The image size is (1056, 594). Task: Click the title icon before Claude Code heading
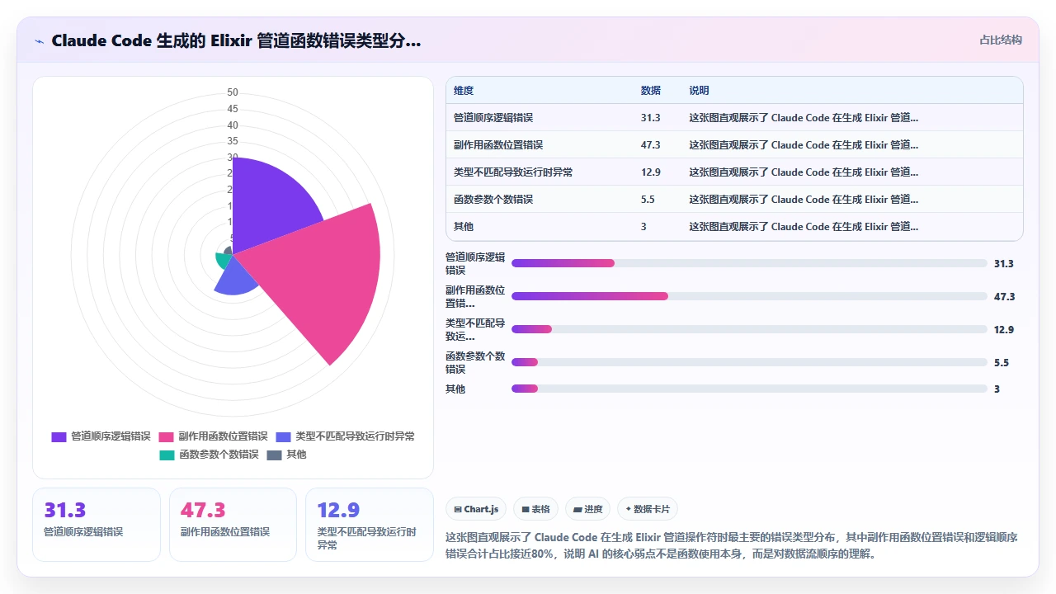[40, 41]
